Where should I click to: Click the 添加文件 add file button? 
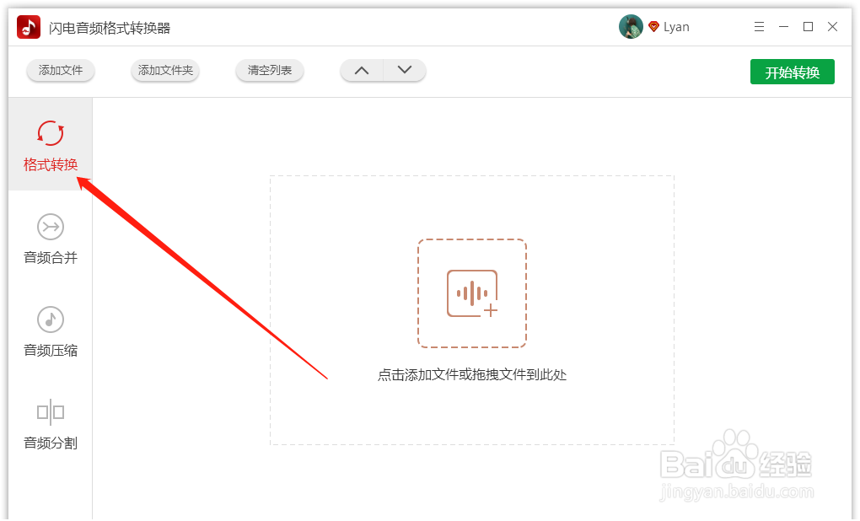point(61,70)
